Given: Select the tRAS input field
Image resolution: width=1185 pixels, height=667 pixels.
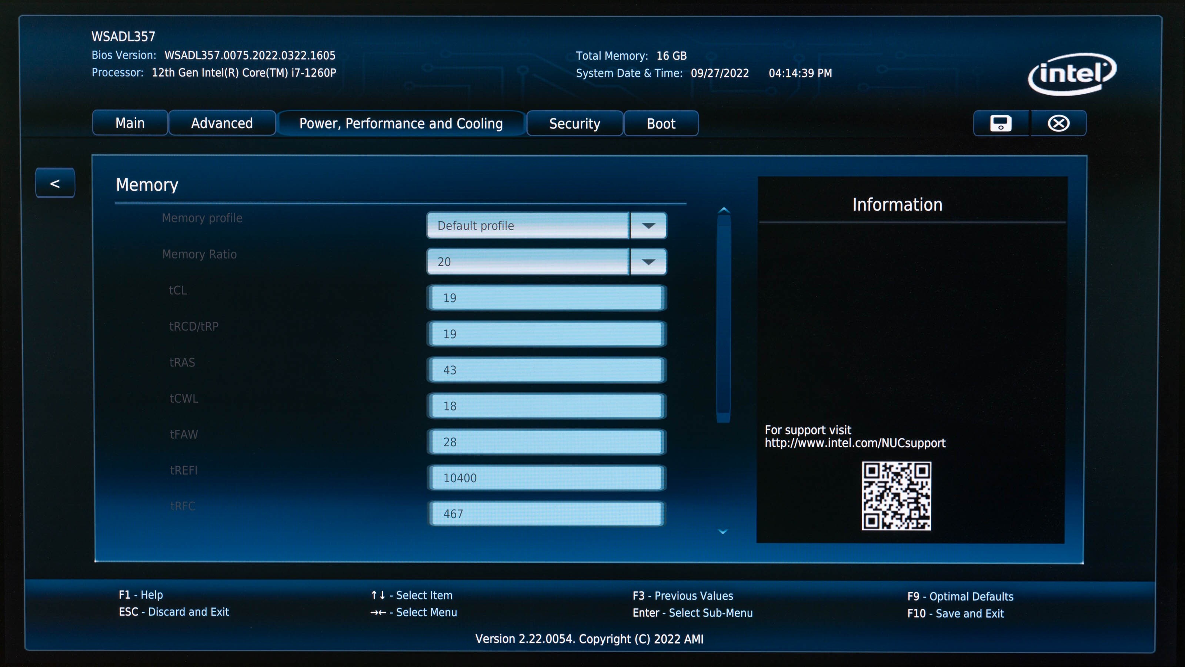Looking at the screenshot, I should click(546, 370).
